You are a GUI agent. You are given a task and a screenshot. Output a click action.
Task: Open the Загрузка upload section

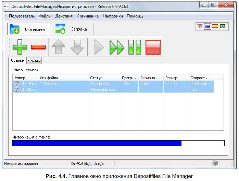[x=72, y=29]
